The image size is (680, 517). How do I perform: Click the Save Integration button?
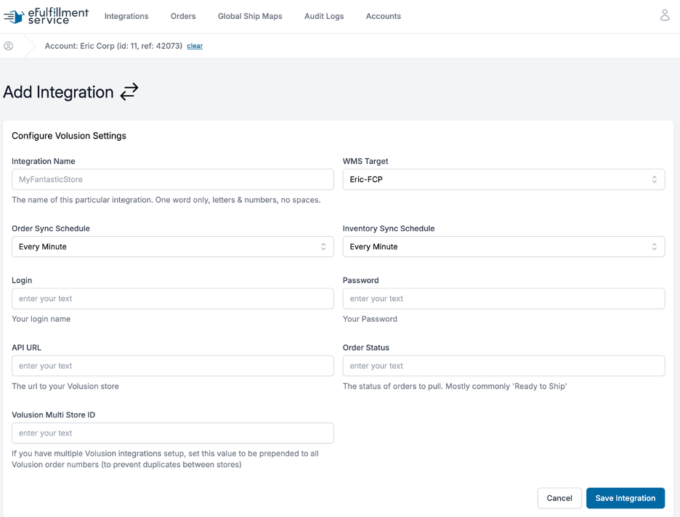(625, 498)
